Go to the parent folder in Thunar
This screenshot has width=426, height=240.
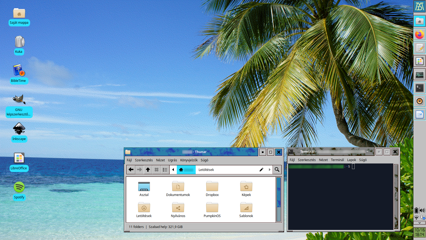[148, 170]
